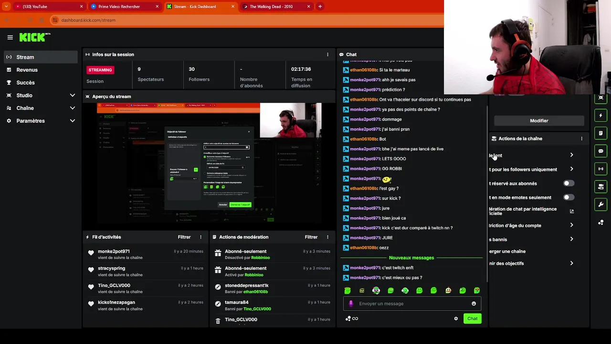Click Filtrer in the Fil d'activités panel
Screen dimensions: 611x344
pyautogui.click(x=184, y=237)
